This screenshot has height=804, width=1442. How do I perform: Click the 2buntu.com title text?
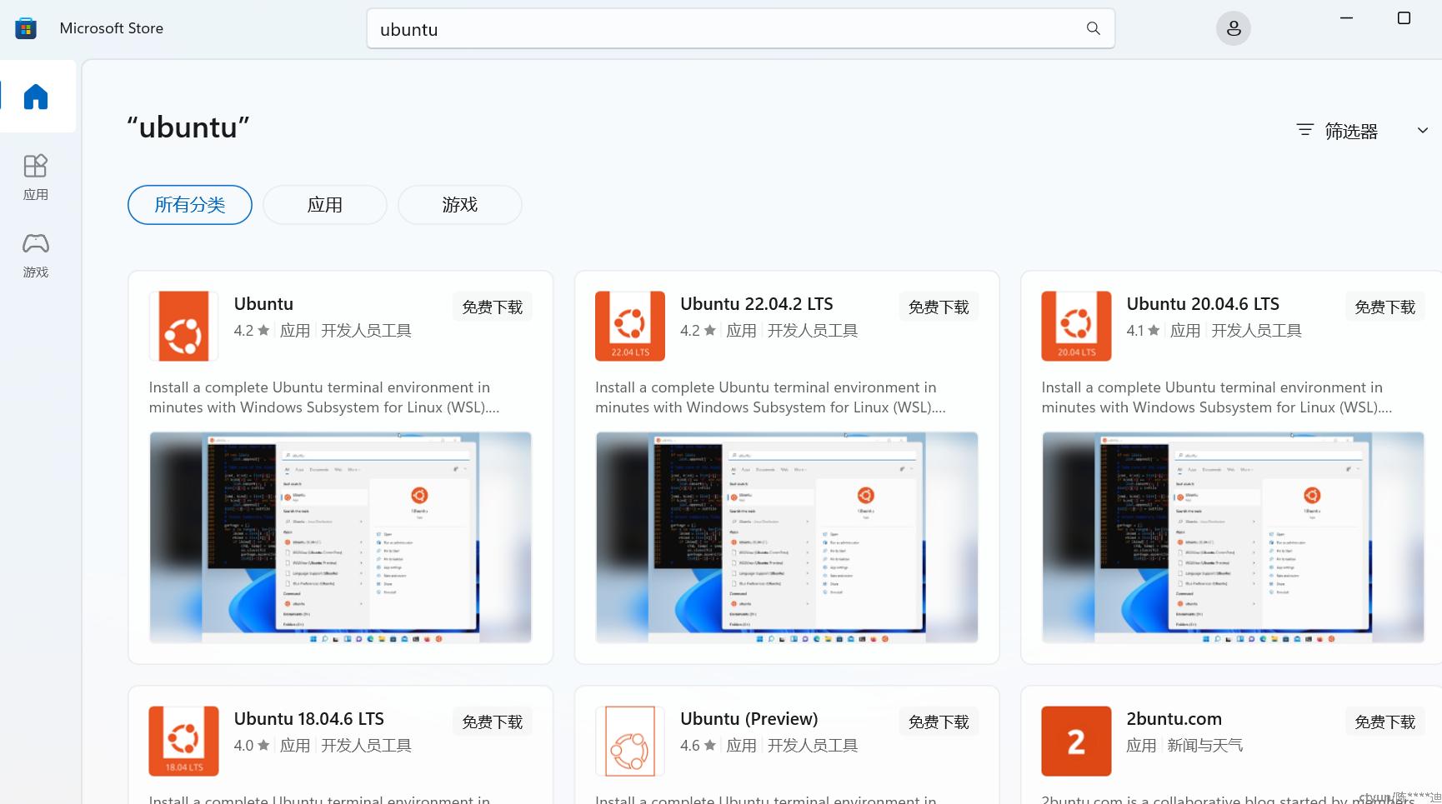click(x=1174, y=719)
